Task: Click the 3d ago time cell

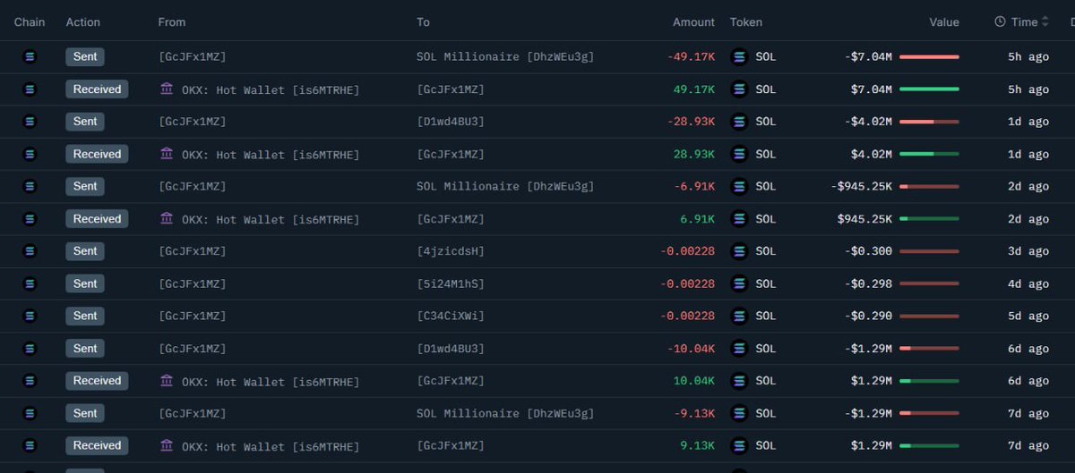Action: coord(1028,251)
